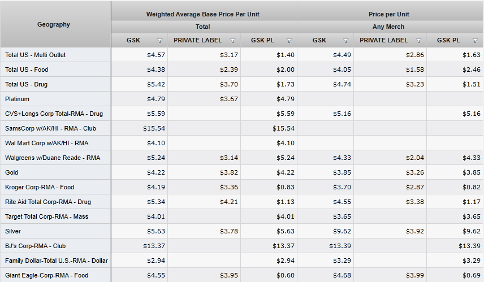Open filter for GSK PL under Total

(x=289, y=41)
